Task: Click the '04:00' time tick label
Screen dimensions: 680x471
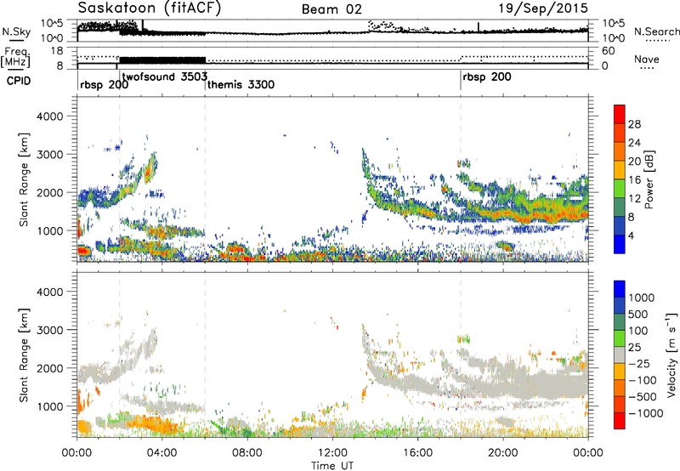Action: click(161, 453)
